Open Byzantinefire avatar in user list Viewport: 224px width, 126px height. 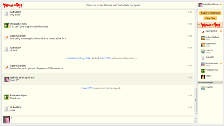click(x=203, y=45)
